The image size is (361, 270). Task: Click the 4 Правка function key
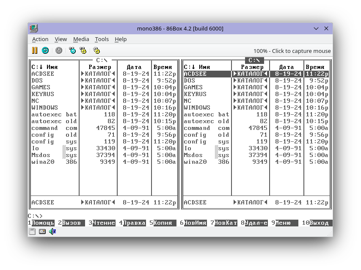pos(132,223)
